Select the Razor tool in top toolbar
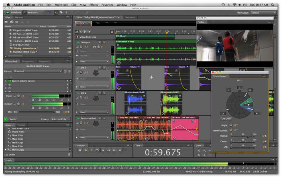Image resolution: width=281 pixels, height=177 pixels. [x=61, y=12]
